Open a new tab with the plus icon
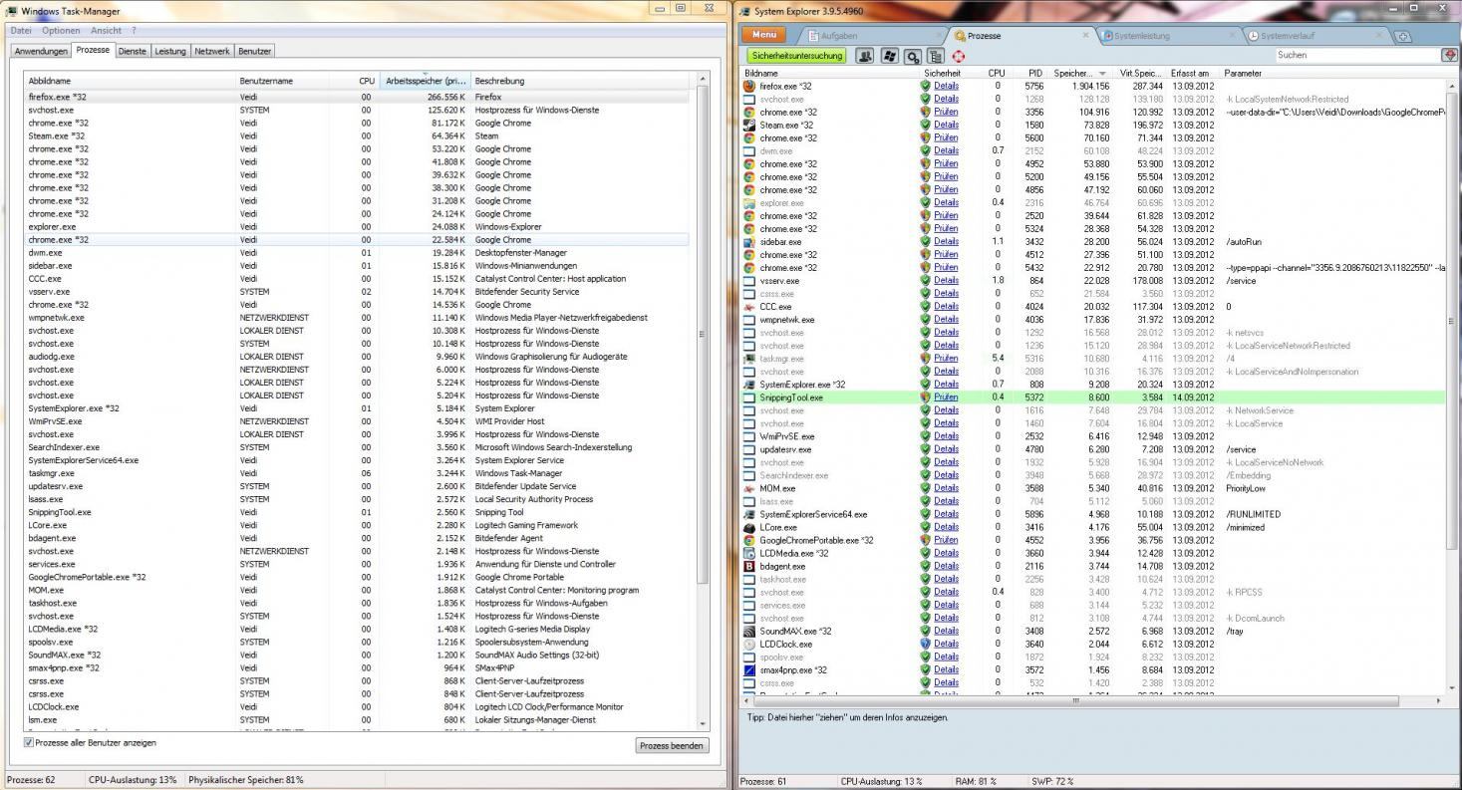Image resolution: width=1462 pixels, height=790 pixels. click(x=1403, y=36)
